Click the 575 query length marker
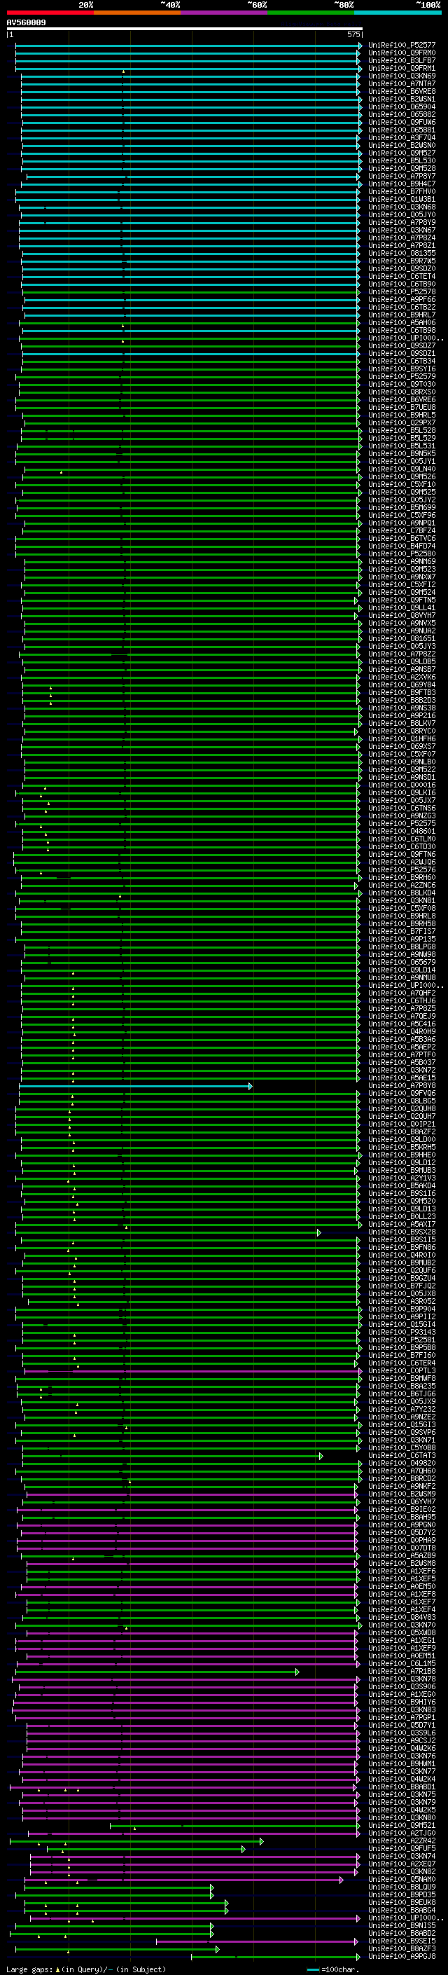Image resolution: width=448 pixels, height=1975 pixels. [353, 34]
